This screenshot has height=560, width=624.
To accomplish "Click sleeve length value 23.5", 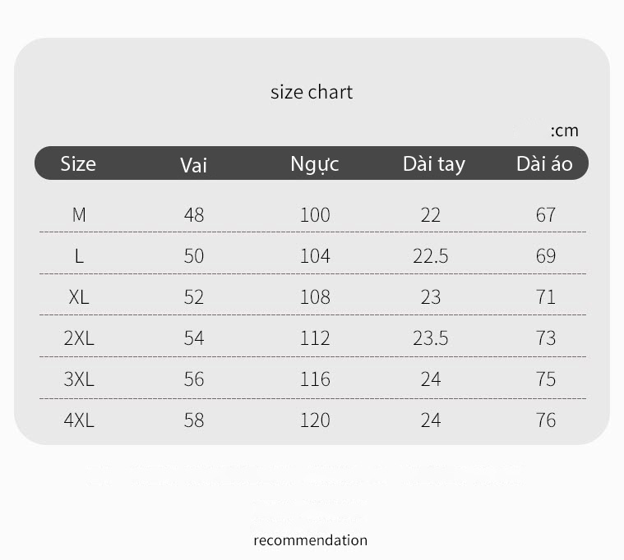I will tap(431, 338).
